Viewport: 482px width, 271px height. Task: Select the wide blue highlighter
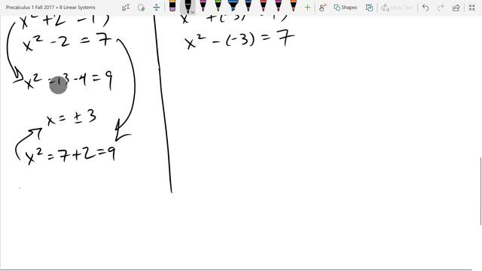(233, 6)
